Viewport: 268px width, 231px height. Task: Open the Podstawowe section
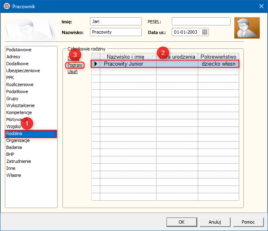18,50
